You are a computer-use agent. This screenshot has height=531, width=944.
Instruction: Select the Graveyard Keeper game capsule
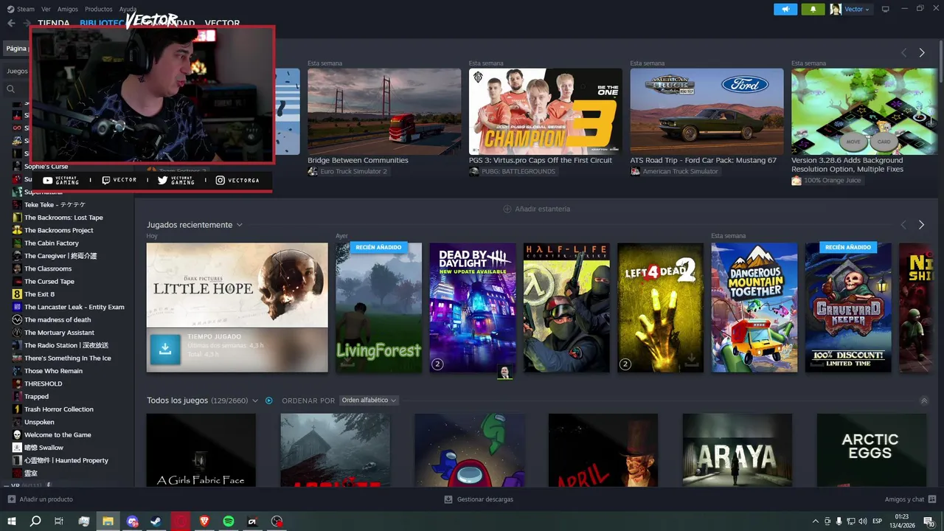point(848,308)
